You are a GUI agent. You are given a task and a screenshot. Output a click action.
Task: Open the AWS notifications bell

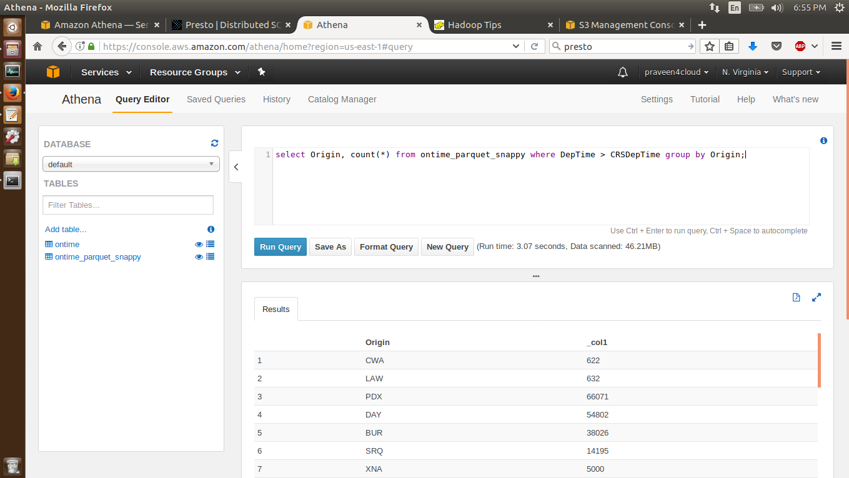[x=623, y=72]
